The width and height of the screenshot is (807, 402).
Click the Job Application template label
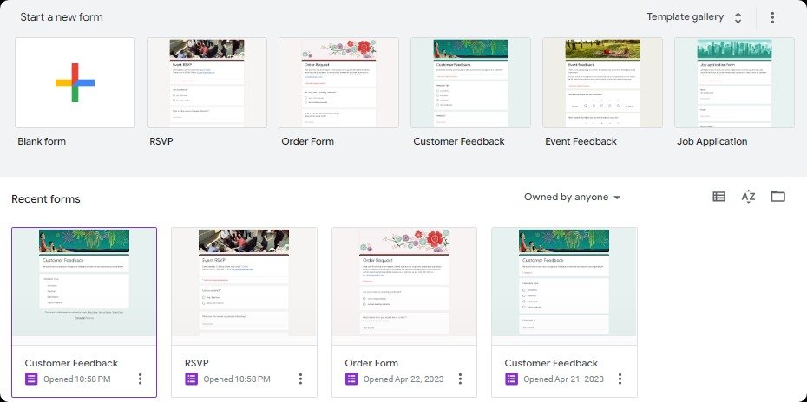pyautogui.click(x=712, y=141)
